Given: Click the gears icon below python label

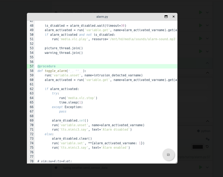Looking at the screenshot, I should 207,139.
